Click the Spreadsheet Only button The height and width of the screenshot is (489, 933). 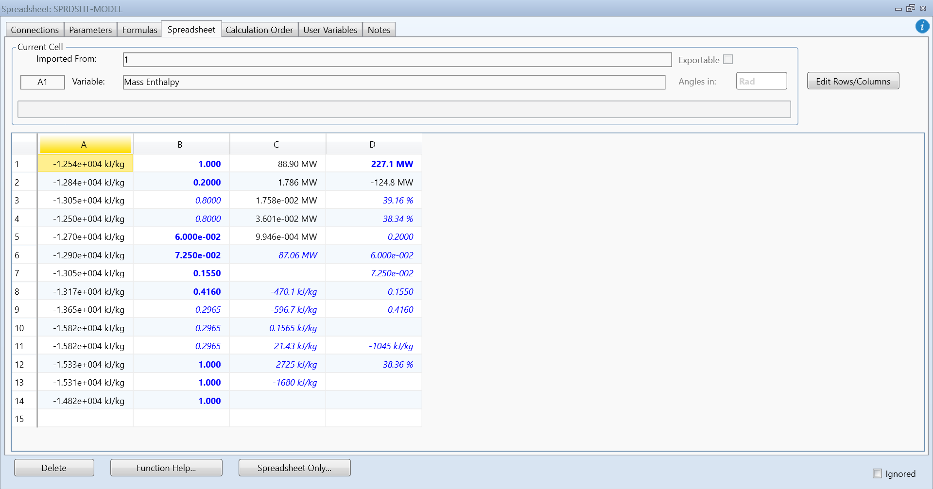[294, 468]
